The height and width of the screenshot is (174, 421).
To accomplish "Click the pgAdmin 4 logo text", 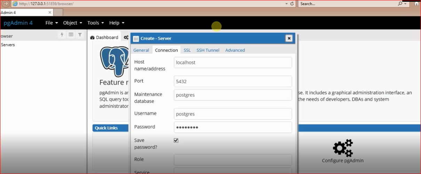I will coord(18,23).
